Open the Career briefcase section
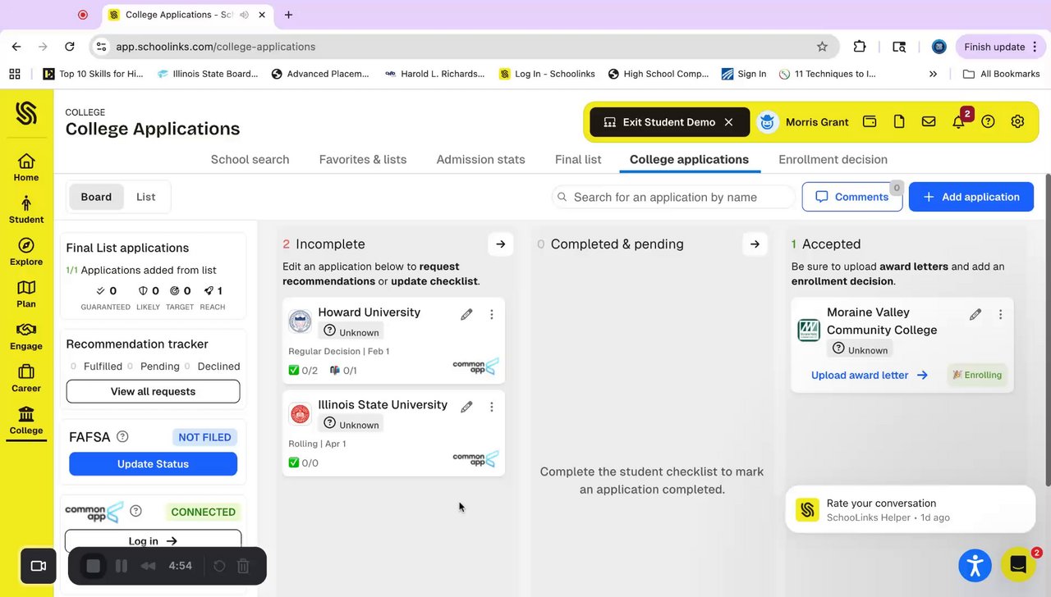 click(26, 378)
